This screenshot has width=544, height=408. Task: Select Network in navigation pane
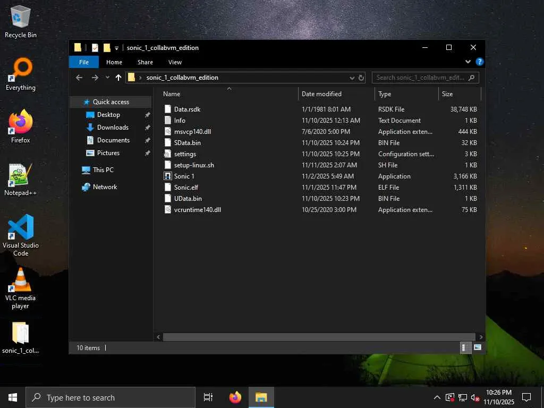(105, 186)
